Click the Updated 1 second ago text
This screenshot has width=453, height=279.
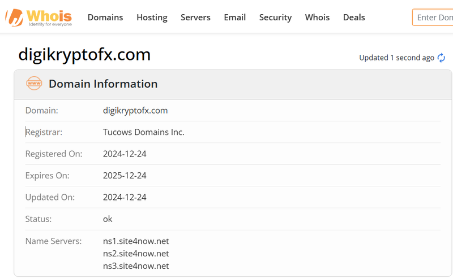click(397, 58)
